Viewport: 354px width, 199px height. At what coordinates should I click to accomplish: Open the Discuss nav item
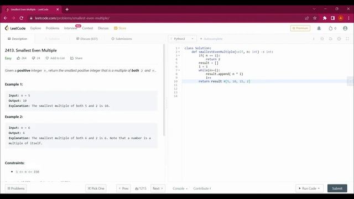103,28
